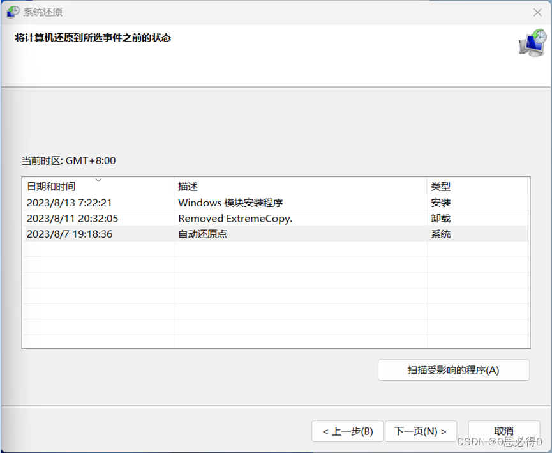The width and height of the screenshot is (552, 453).
Task: Click the restore computer clock graphic icon
Action: pos(533,43)
